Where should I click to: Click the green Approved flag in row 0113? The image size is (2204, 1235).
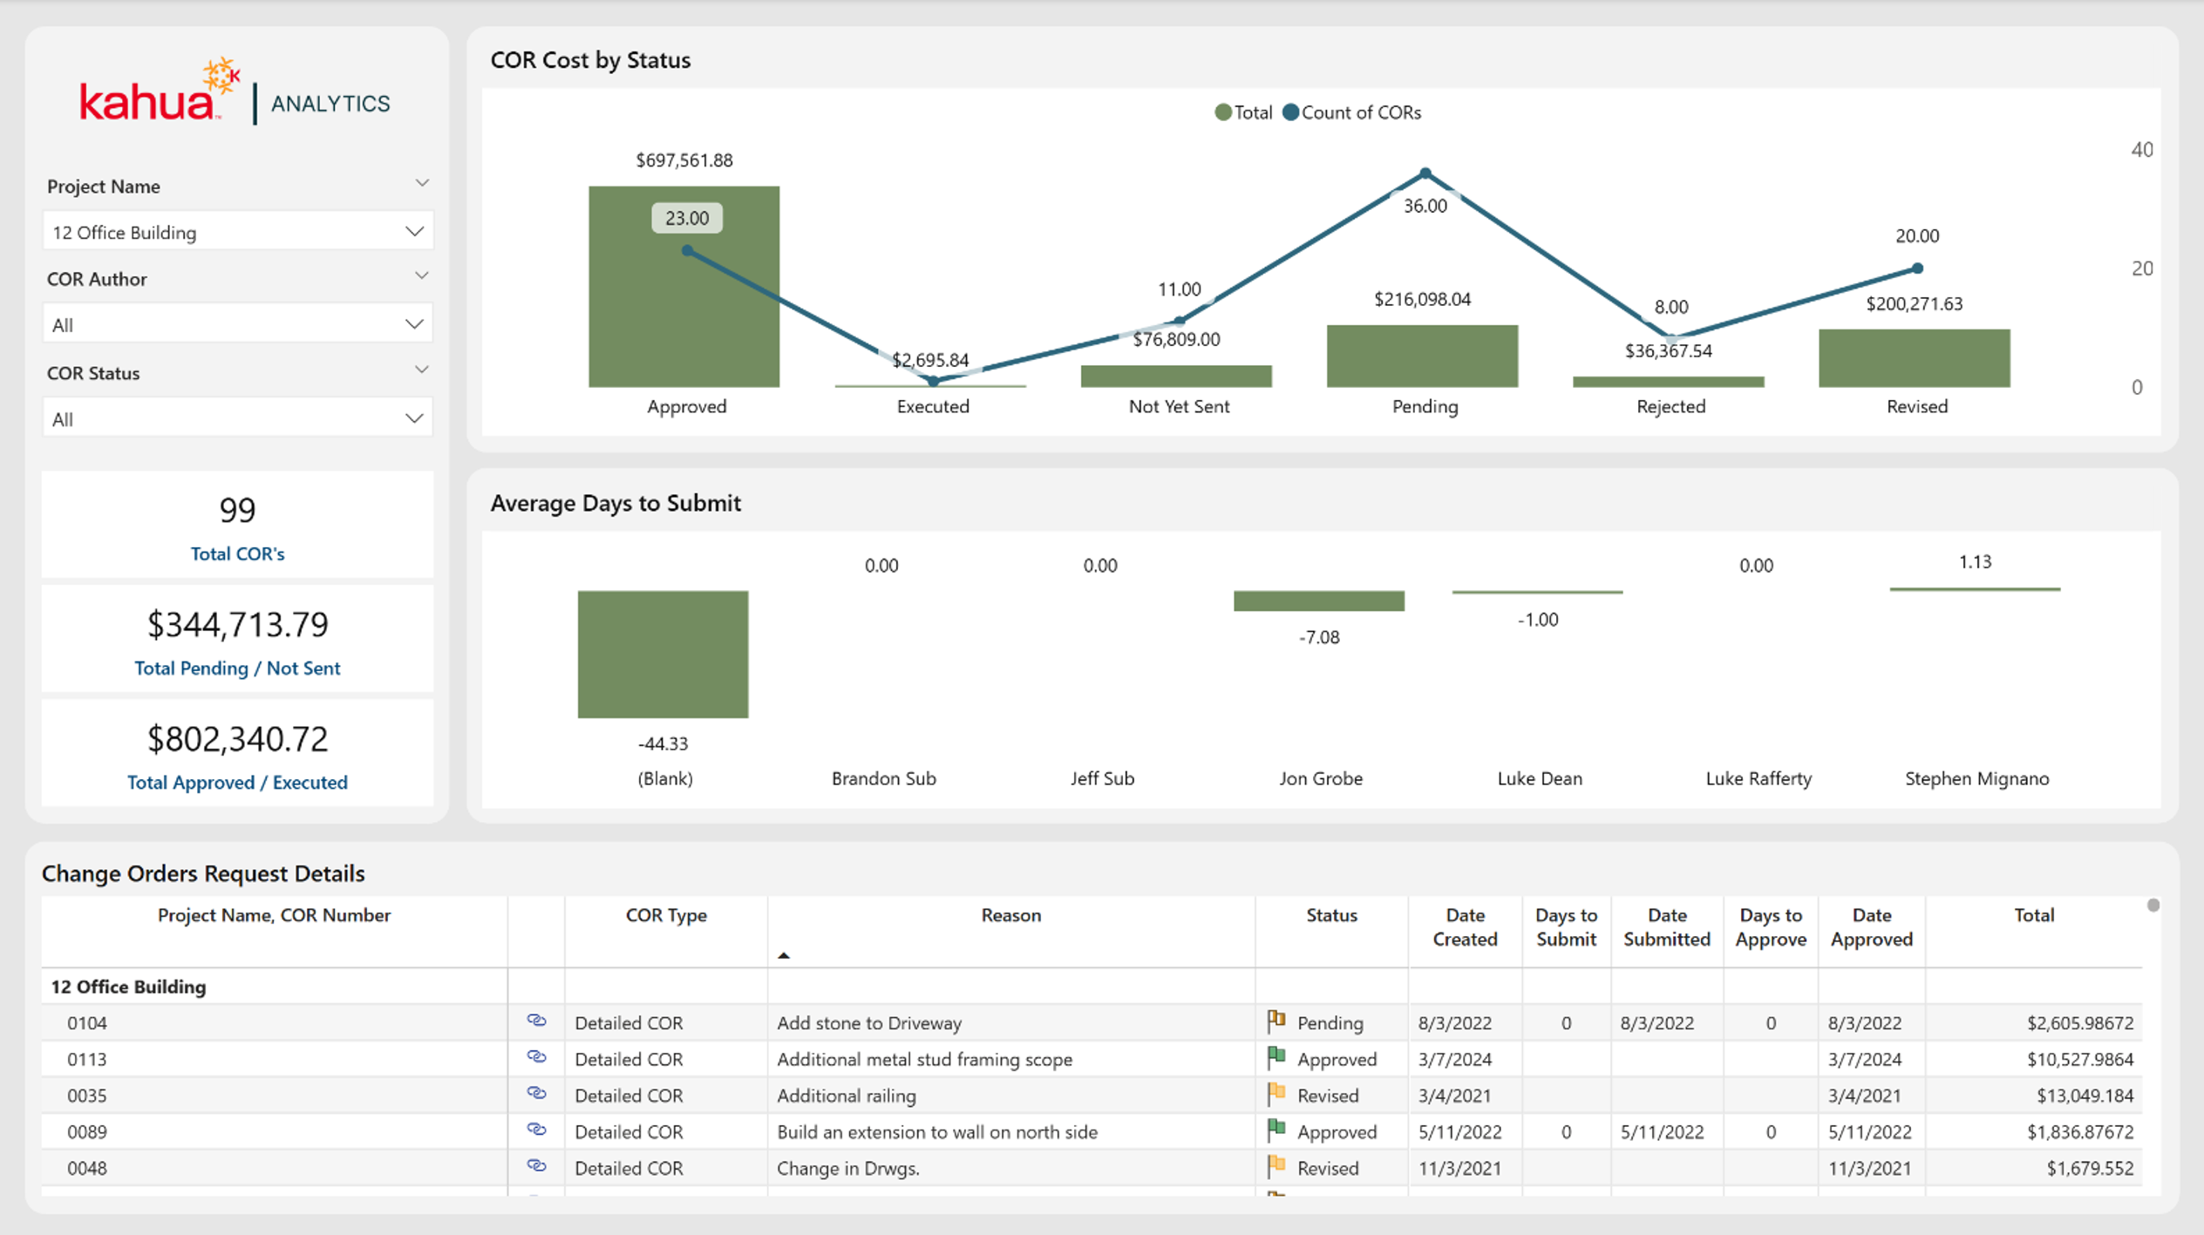click(x=1276, y=1058)
